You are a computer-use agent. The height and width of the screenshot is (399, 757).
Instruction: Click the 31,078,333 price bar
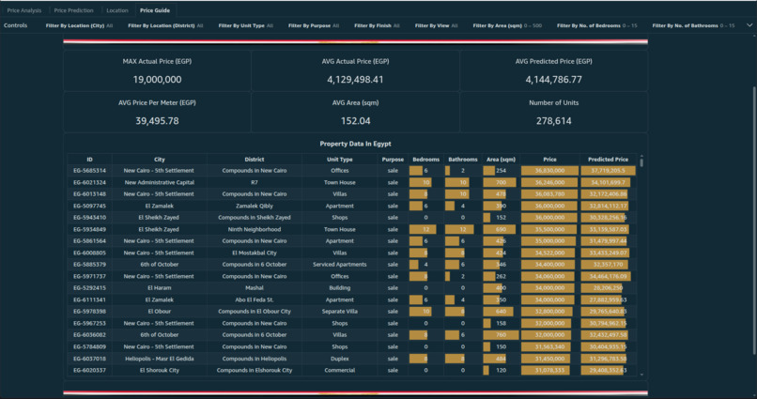tap(546, 370)
